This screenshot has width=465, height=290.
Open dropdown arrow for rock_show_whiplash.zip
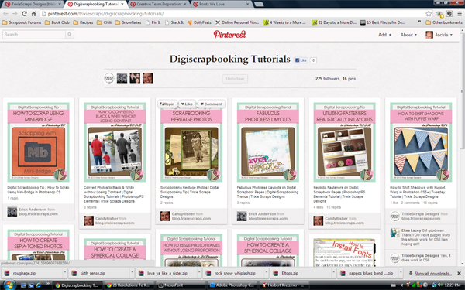click(266, 273)
